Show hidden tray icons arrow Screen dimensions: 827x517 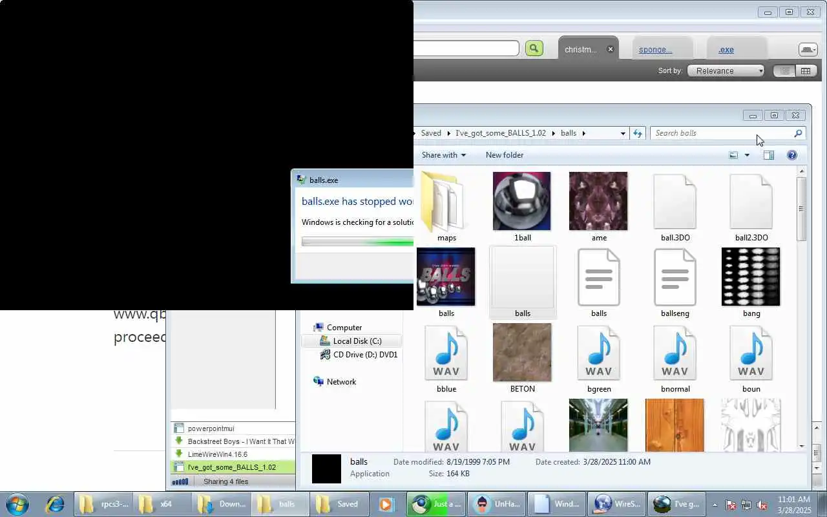pos(715,505)
